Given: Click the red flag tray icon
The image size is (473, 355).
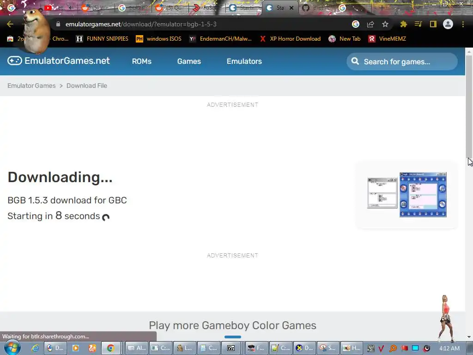Looking at the screenshot, I should (x=404, y=349).
